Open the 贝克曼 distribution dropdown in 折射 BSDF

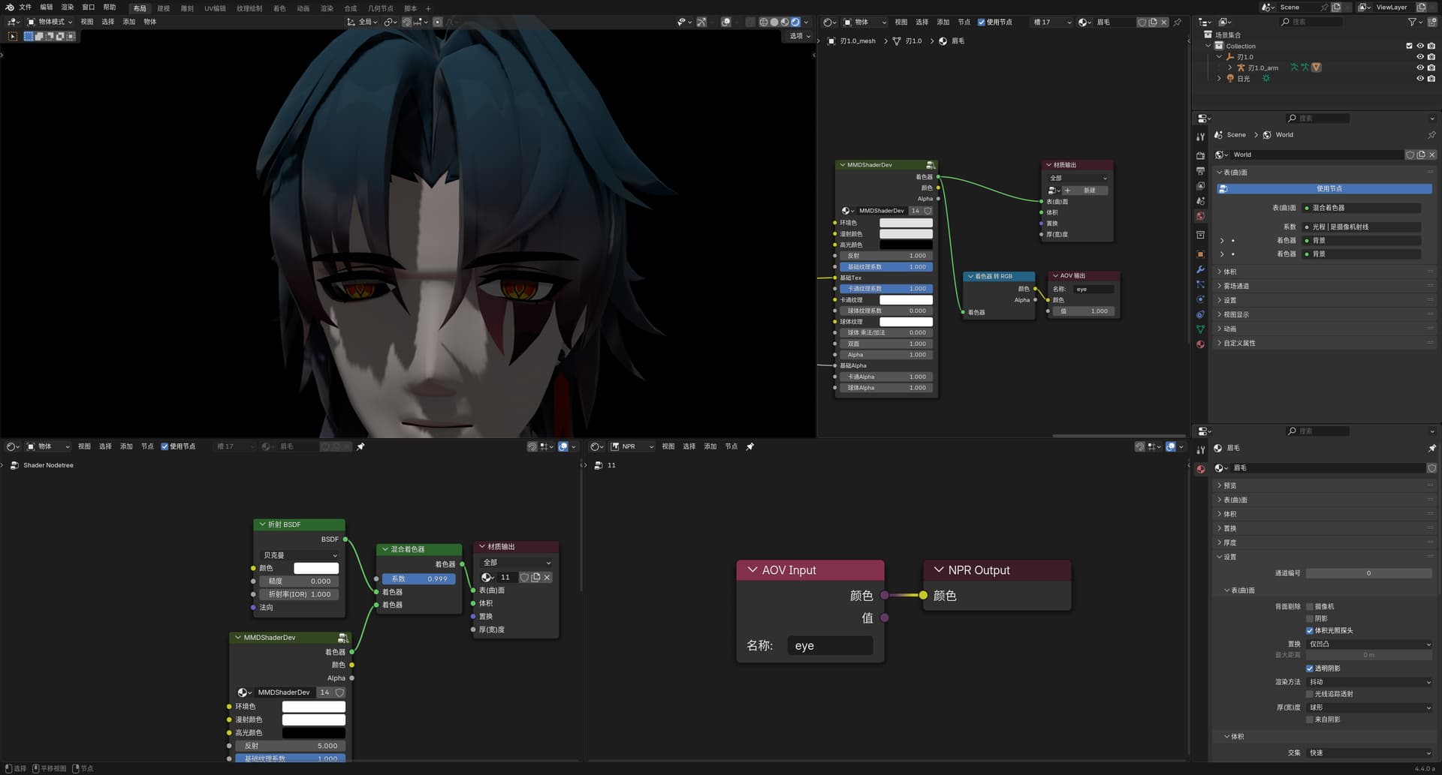[299, 555]
